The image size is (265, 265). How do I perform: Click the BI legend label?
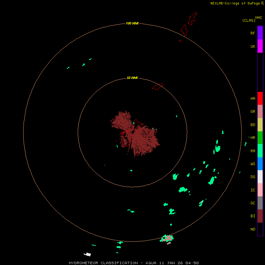[253, 216]
